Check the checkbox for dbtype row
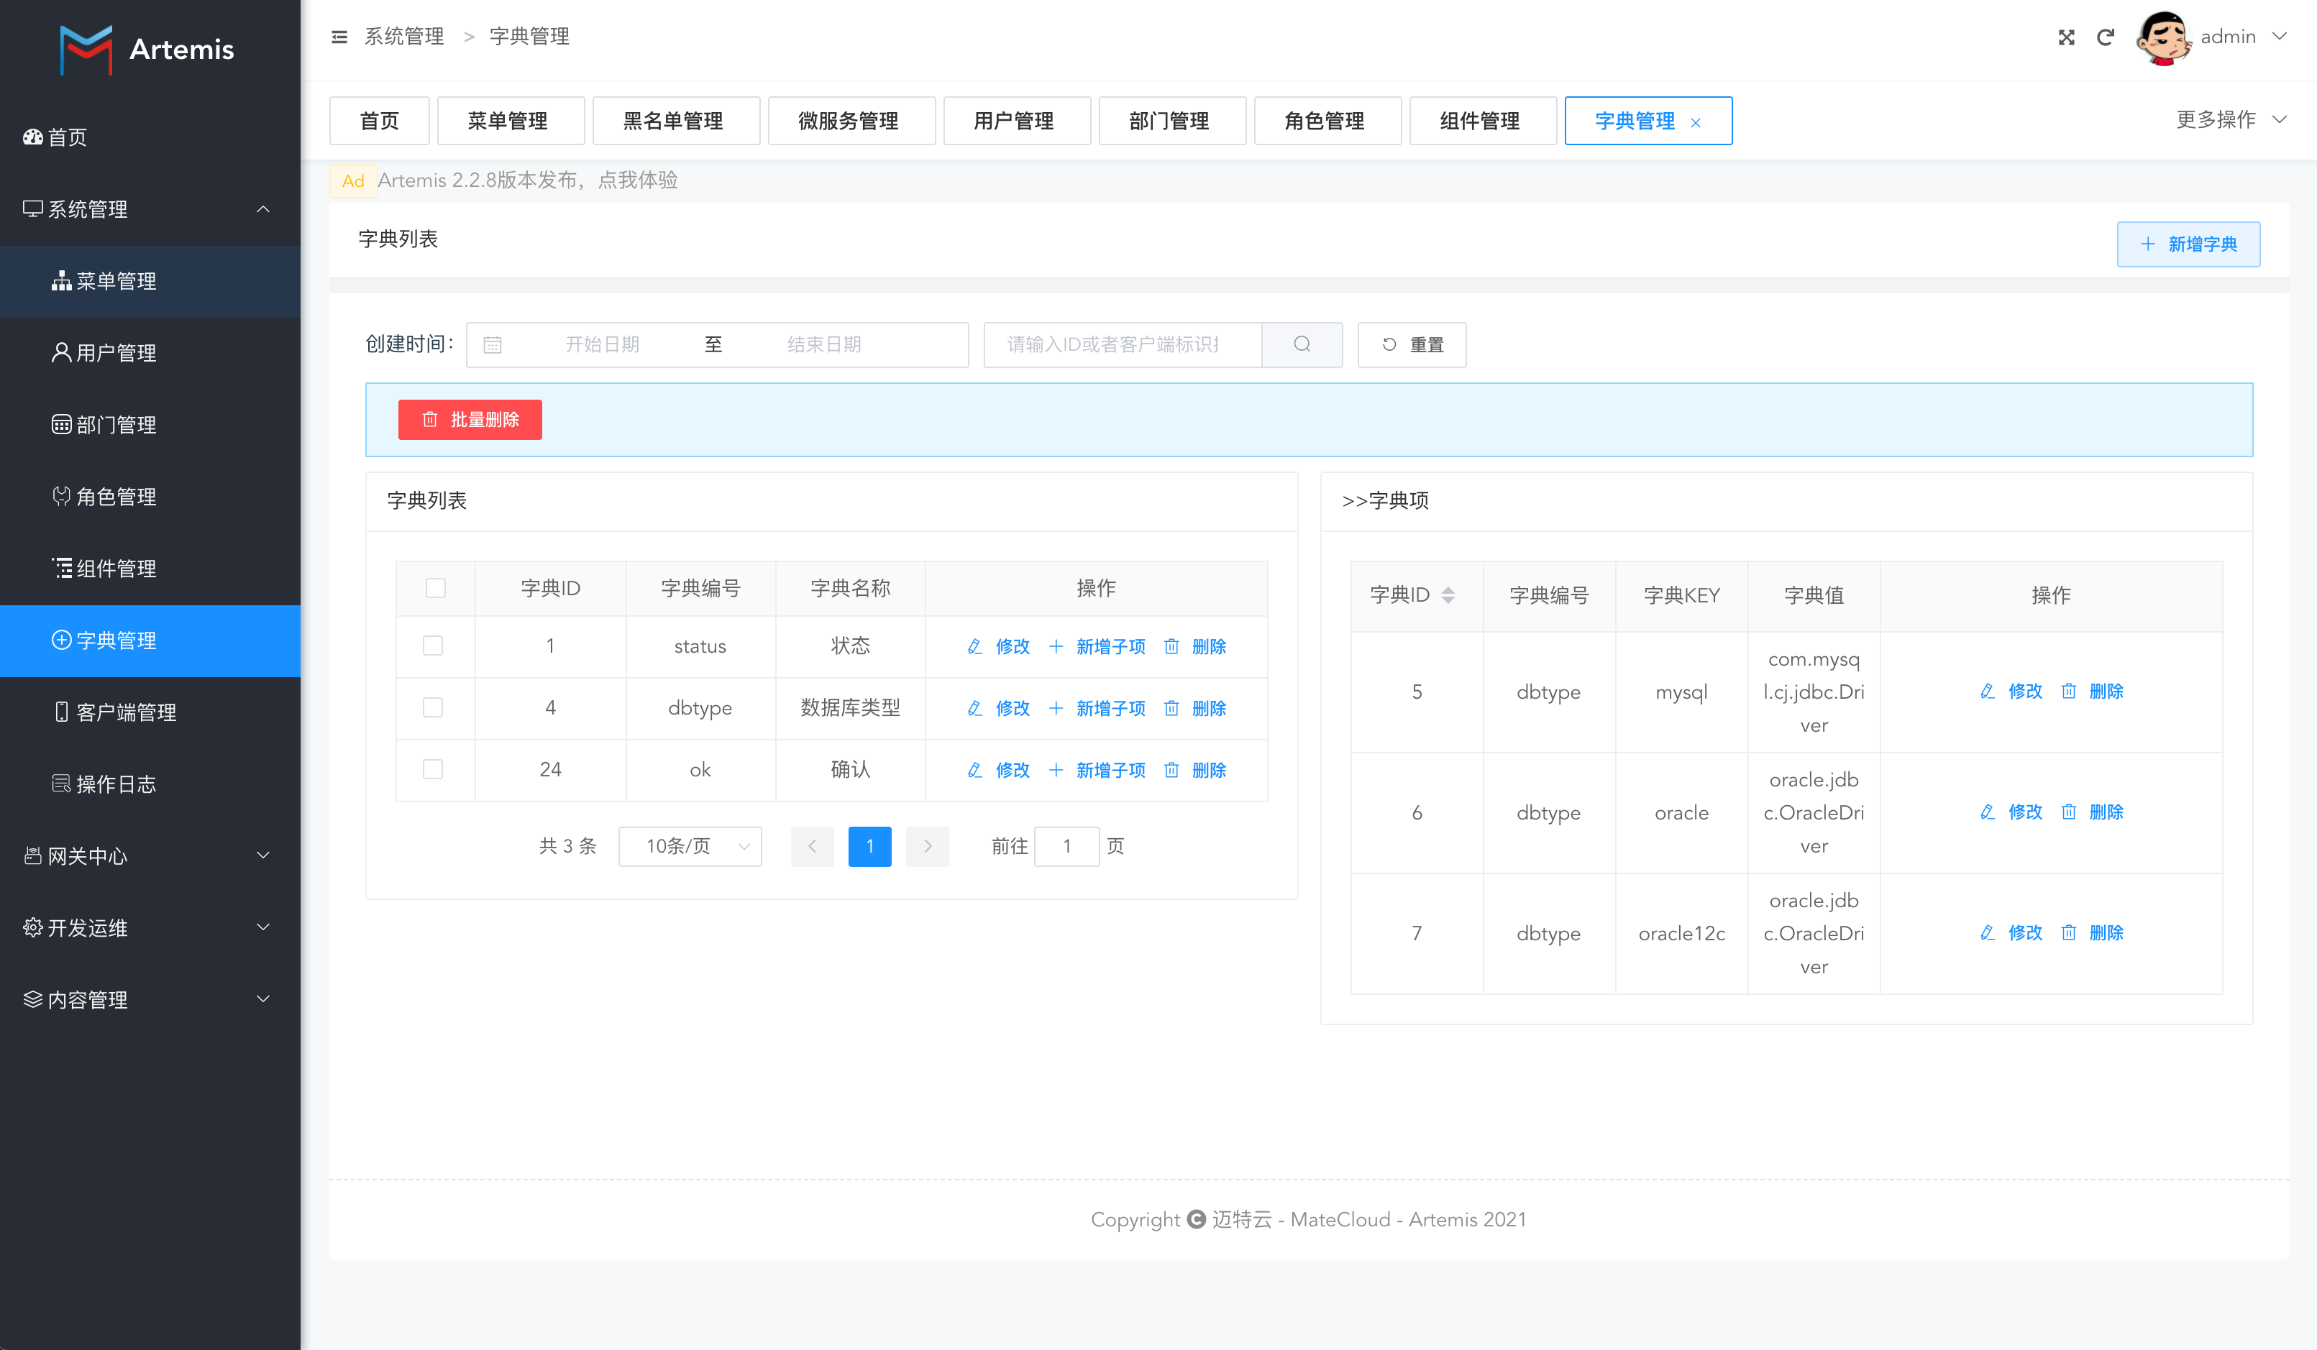Viewport: 2317px width, 1350px height. click(x=433, y=707)
